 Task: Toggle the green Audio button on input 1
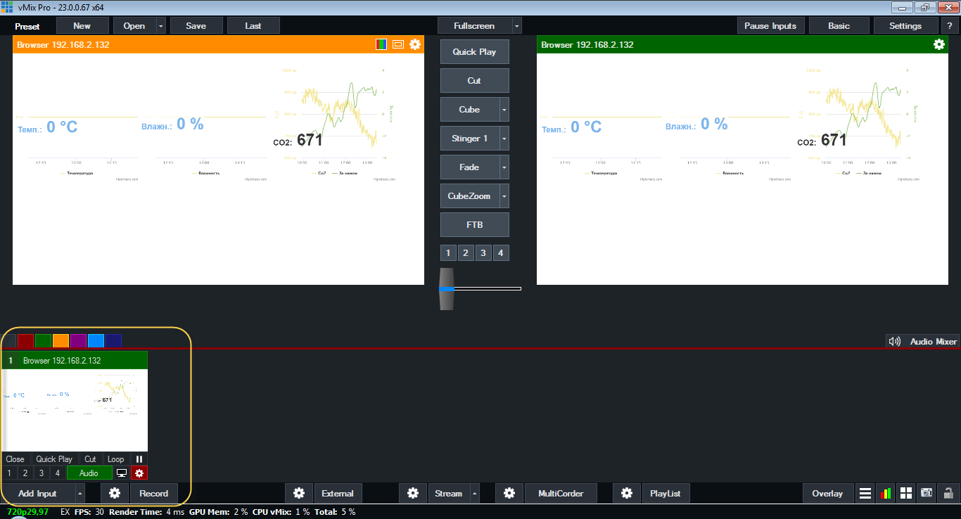89,473
